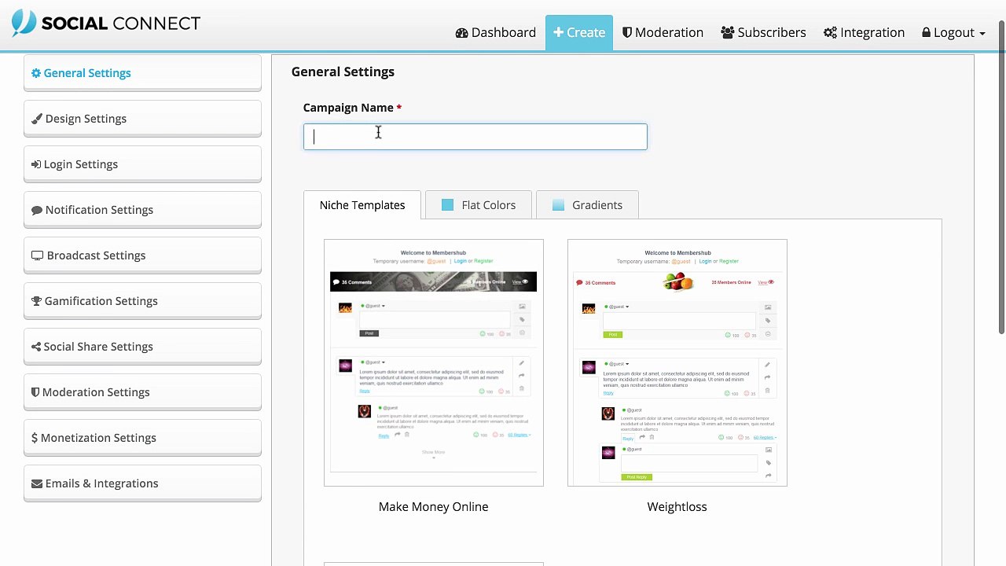
Task: Click the Login Settings arrow icon
Action: [36, 164]
